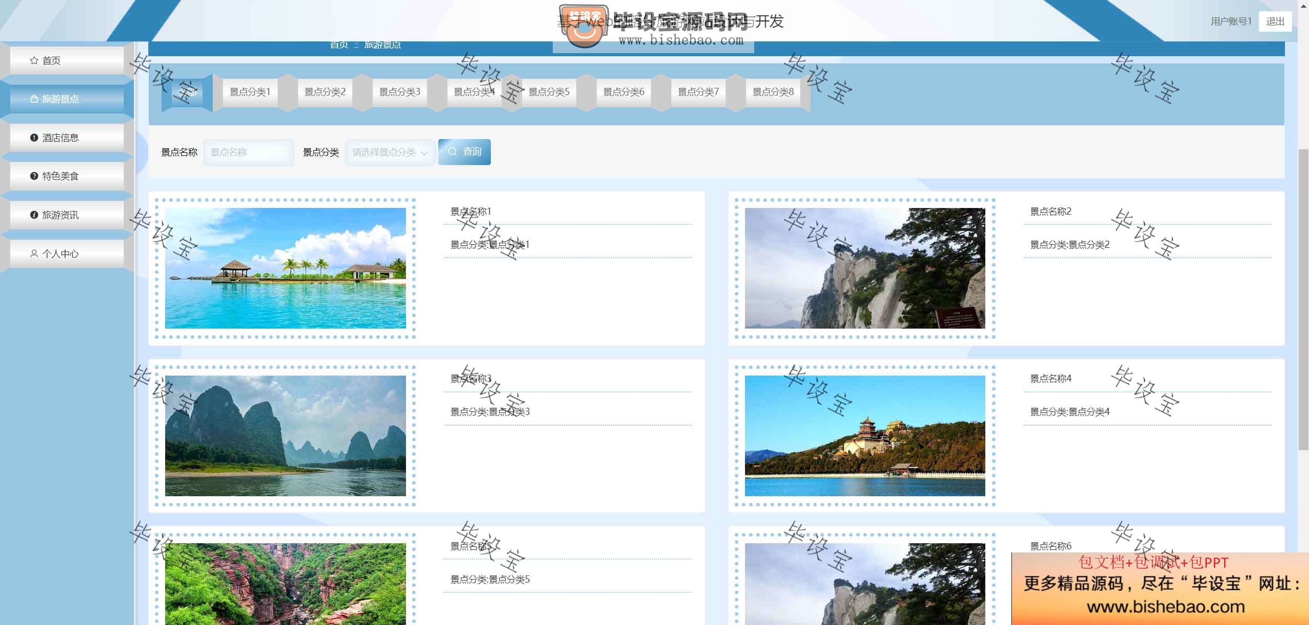
Task: Click the 查询 search button
Action: [x=464, y=152]
